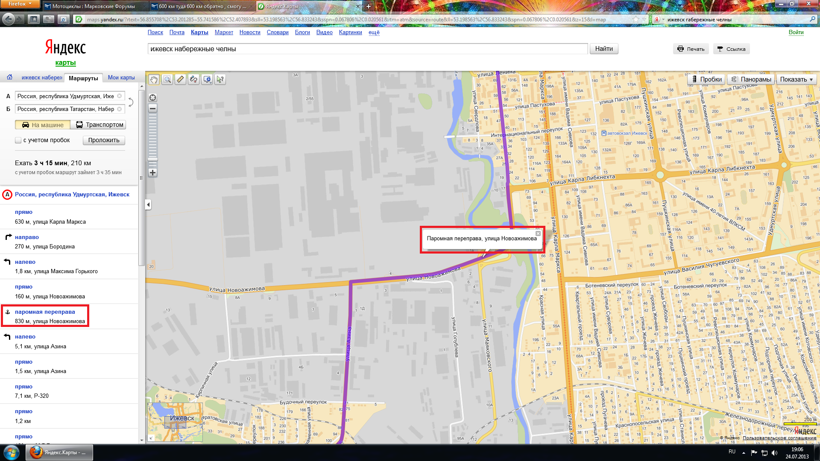Toggle the с учетом пробок checkbox

tap(18, 140)
